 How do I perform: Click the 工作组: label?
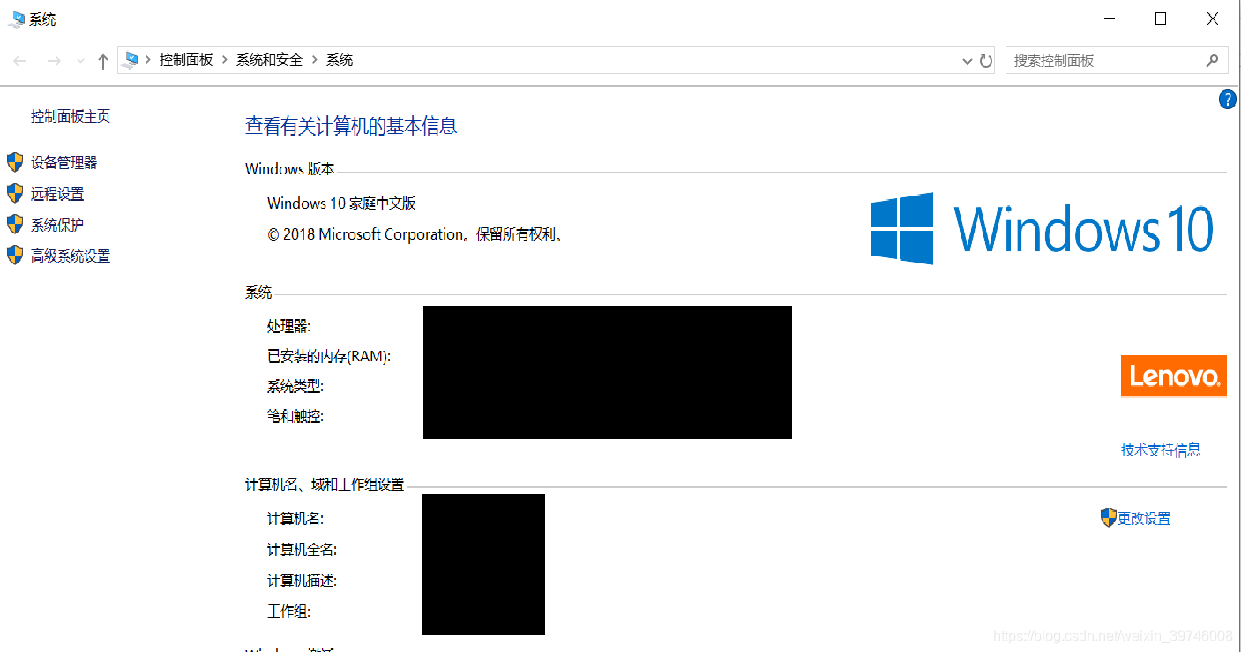tap(289, 611)
